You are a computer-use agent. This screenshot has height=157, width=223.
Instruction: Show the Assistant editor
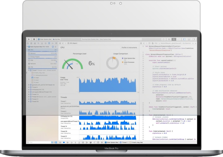[x=174, y=39]
